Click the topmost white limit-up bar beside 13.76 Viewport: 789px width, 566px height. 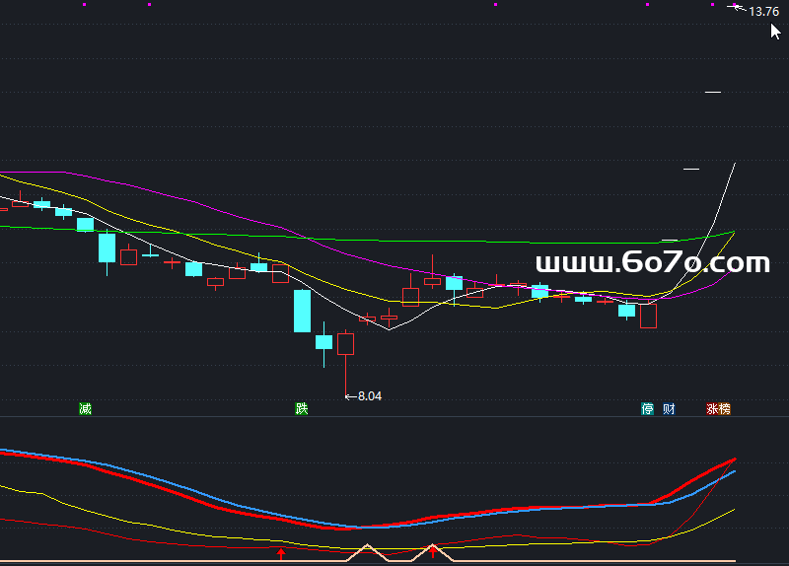(x=735, y=8)
